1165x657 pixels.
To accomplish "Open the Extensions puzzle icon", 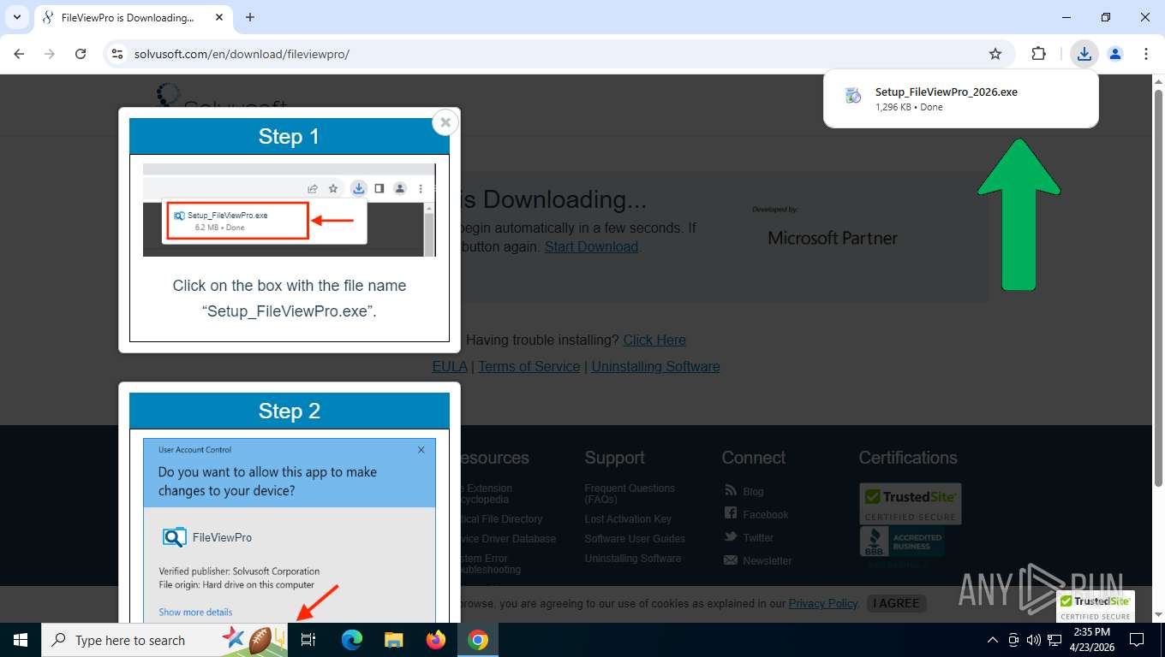I will click(1038, 54).
